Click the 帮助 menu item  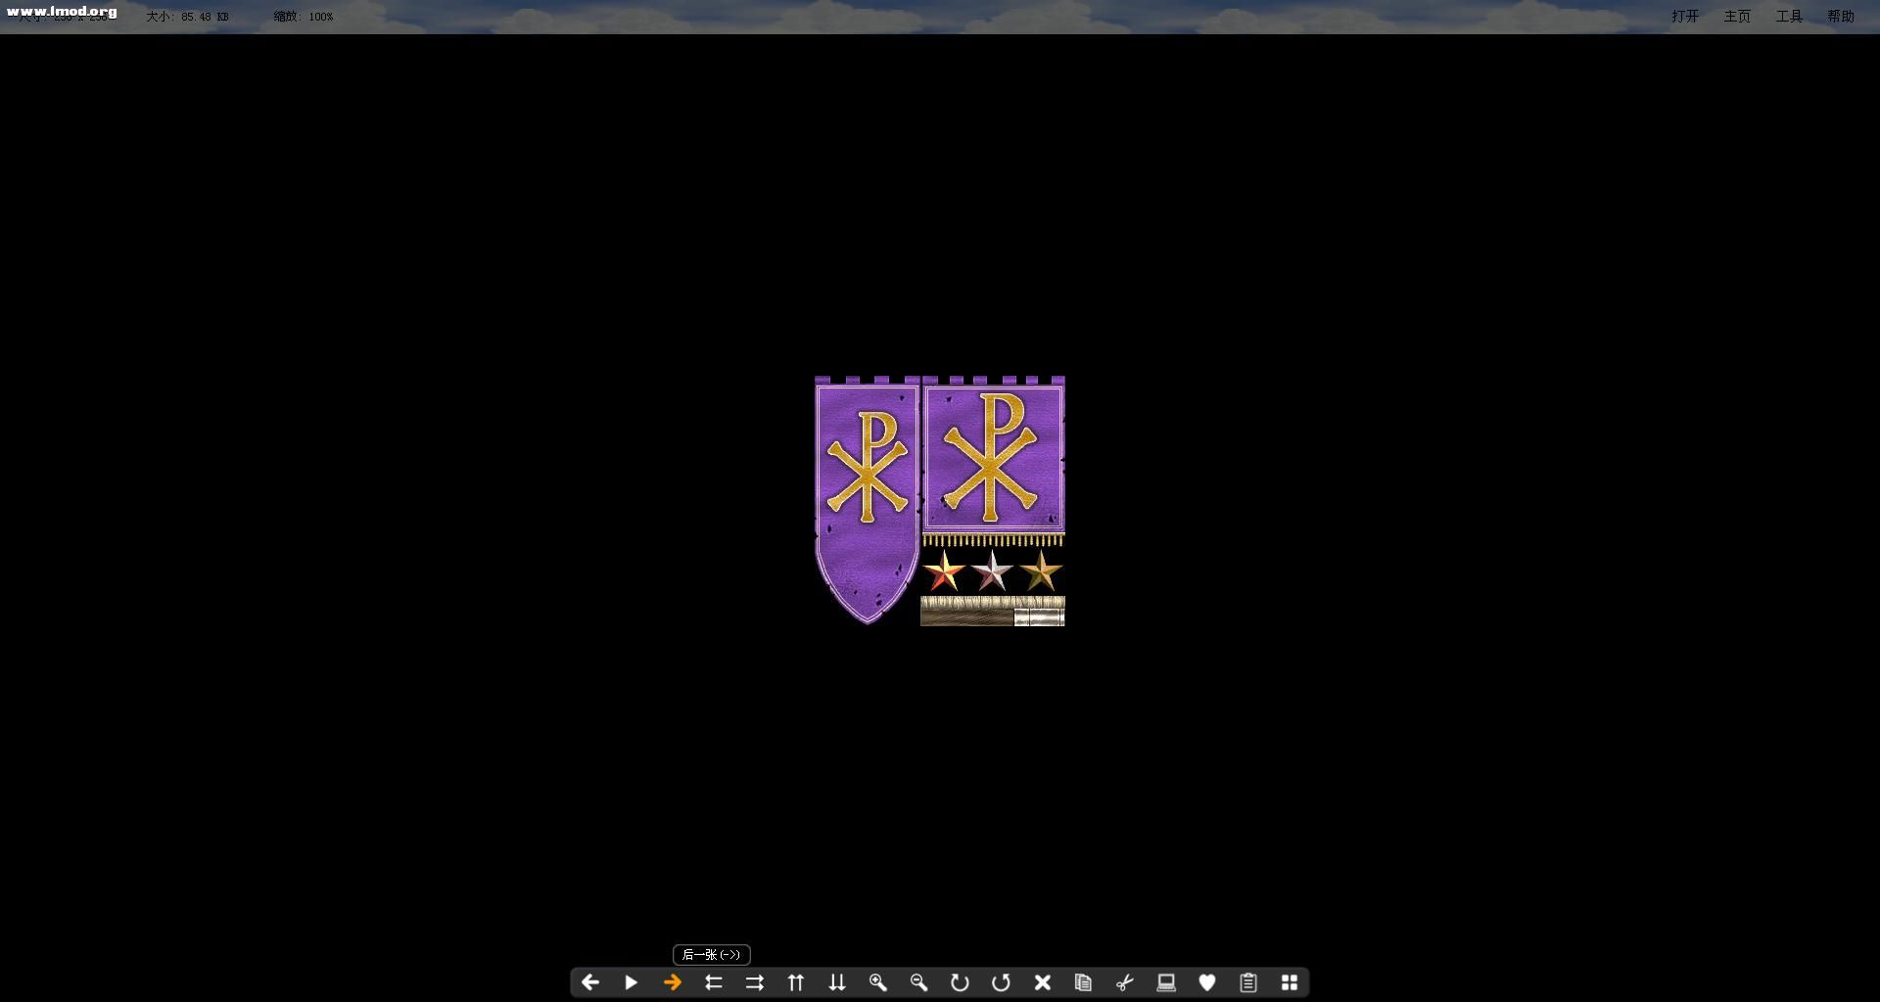click(1841, 17)
